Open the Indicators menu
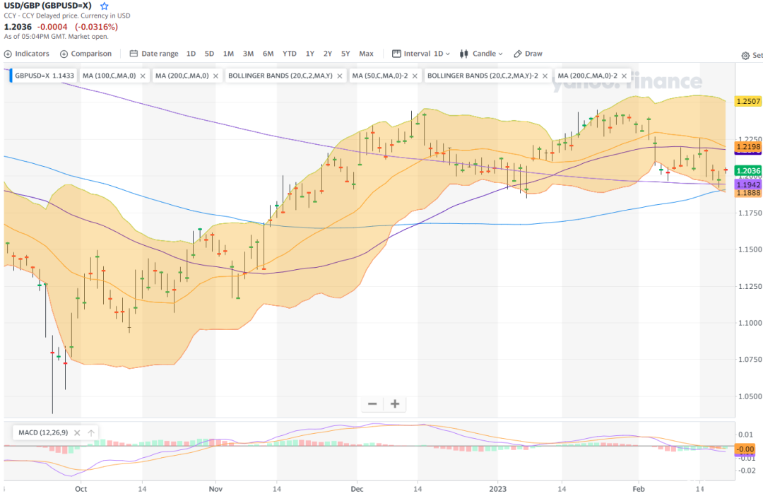Viewport: 763px width, 496px height. [x=27, y=54]
